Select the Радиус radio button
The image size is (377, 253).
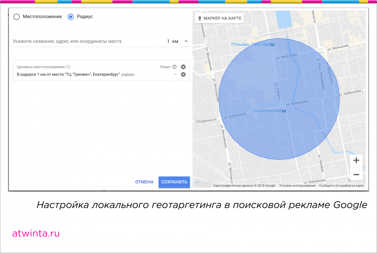pos(71,17)
